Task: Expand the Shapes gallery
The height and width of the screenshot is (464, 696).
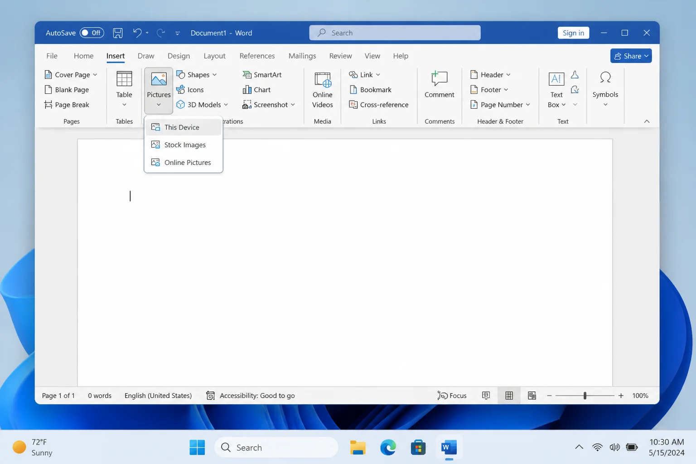Action: click(x=197, y=75)
